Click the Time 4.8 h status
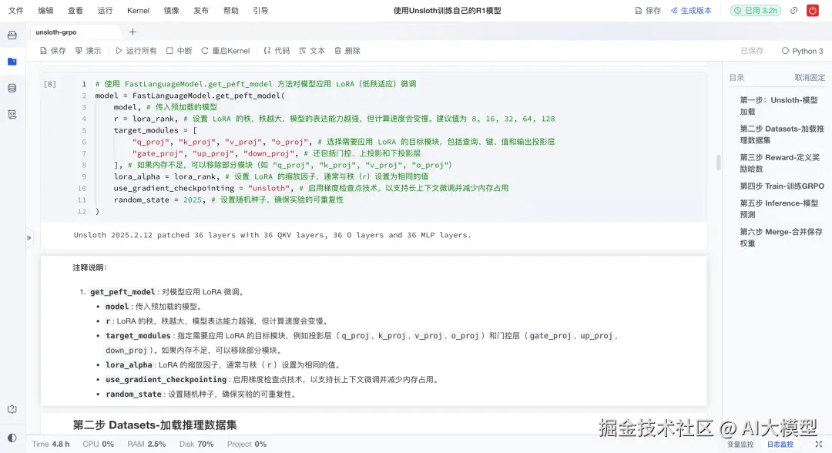 pyautogui.click(x=50, y=444)
